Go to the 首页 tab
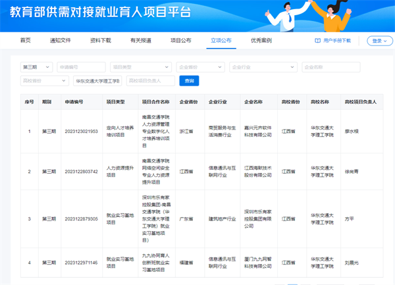Screen dimensions: 395x285 25,40
